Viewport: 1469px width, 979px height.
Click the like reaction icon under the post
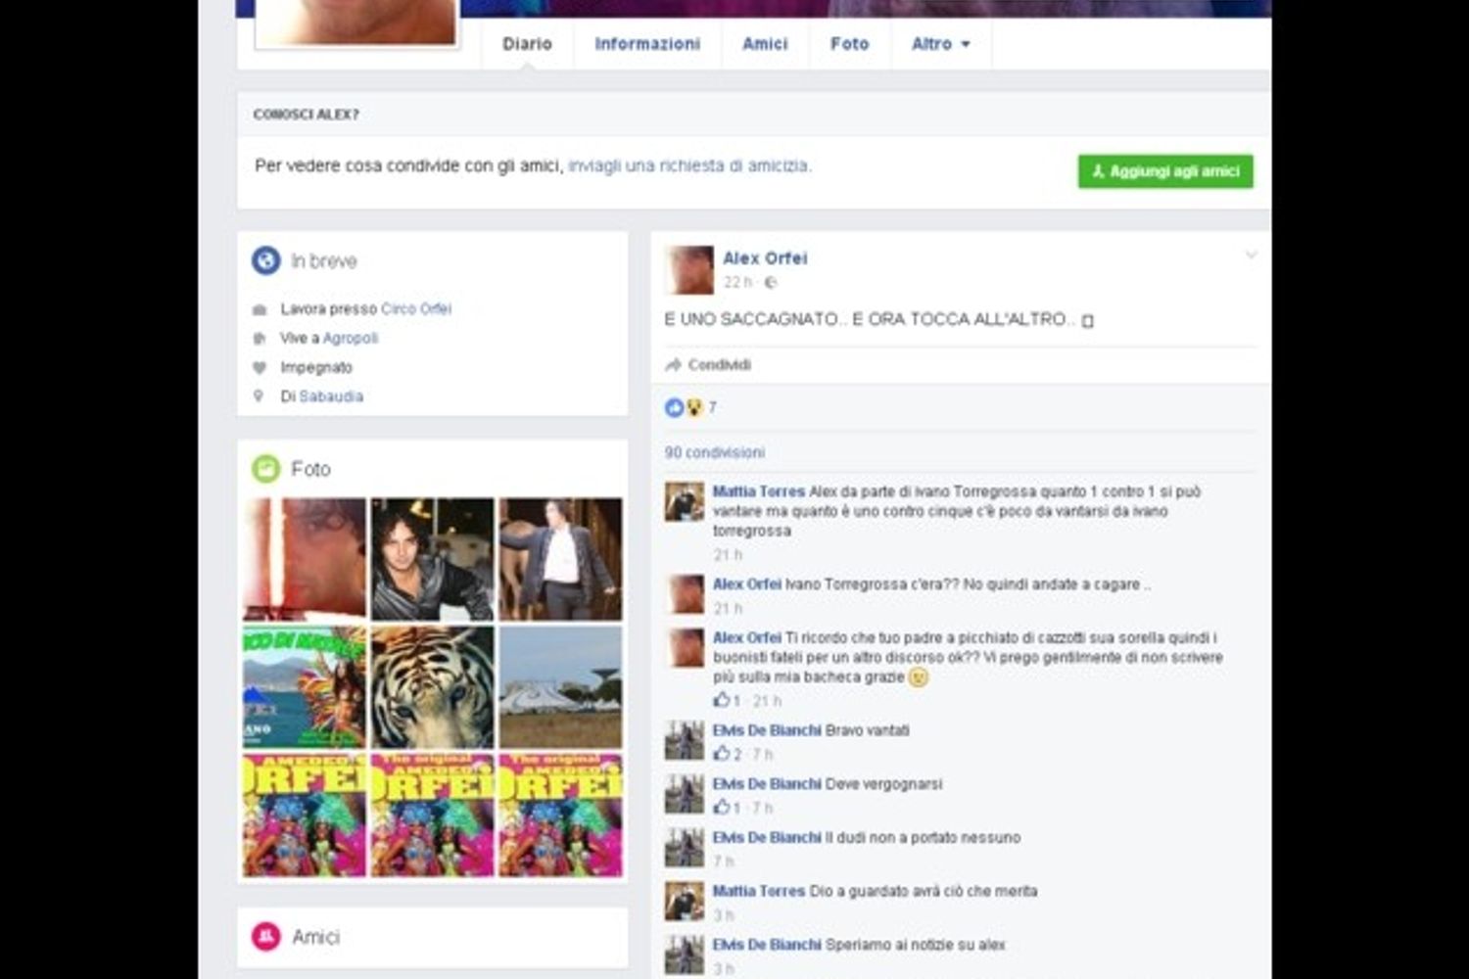click(x=674, y=407)
